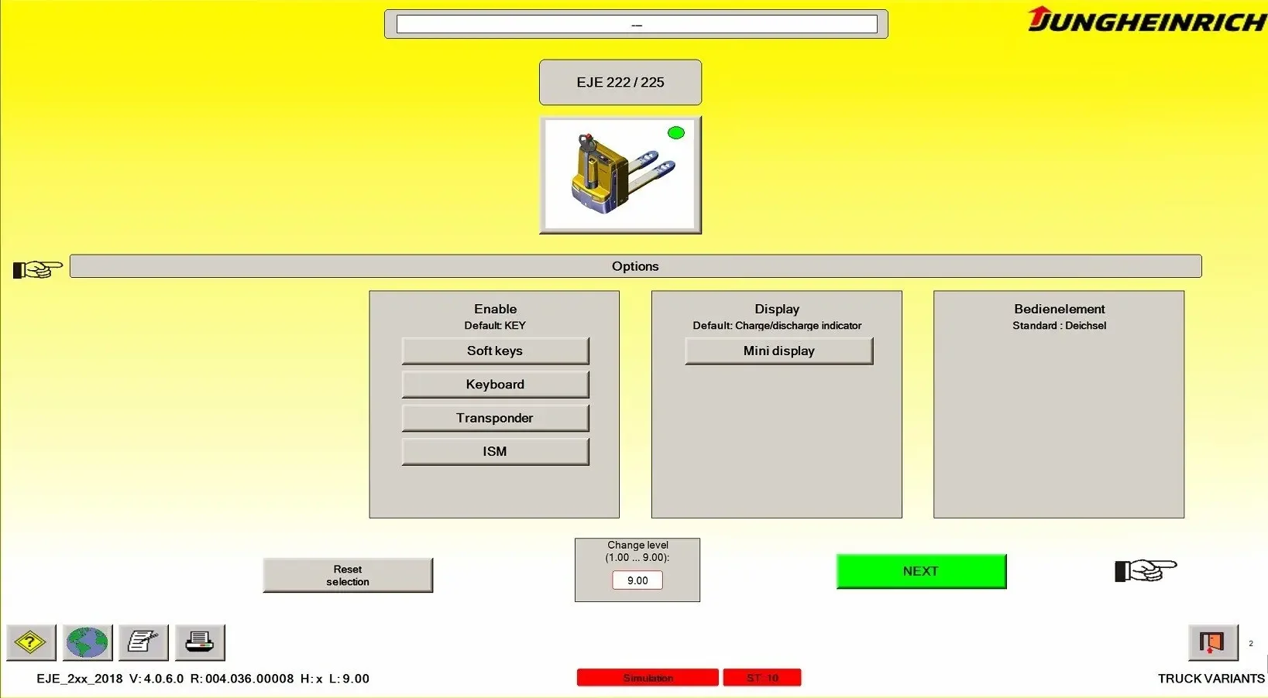The width and height of the screenshot is (1268, 698).
Task: Click the version text 'EJE_2xx_2018 V:4.0.6.0'
Action: pyautogui.click(x=110, y=679)
